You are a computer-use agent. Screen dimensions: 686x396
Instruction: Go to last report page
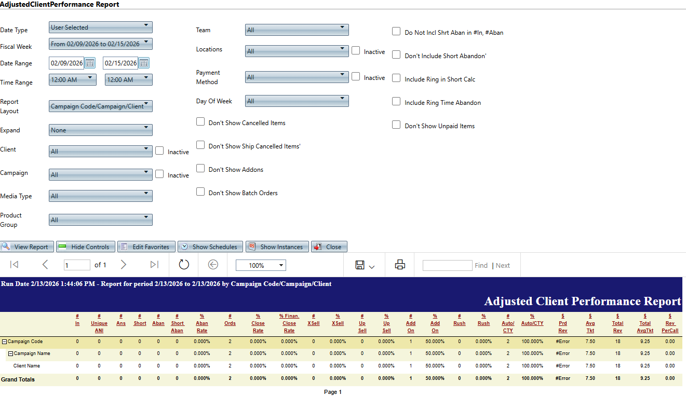[154, 265]
